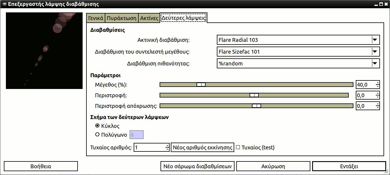Image resolution: width=390 pixels, height=175 pixels.
Task: Select the Πολύγωνο shape option
Action: tap(97, 135)
